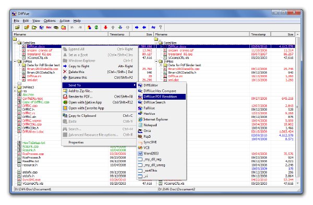Open the View menu

(x=36, y=21)
